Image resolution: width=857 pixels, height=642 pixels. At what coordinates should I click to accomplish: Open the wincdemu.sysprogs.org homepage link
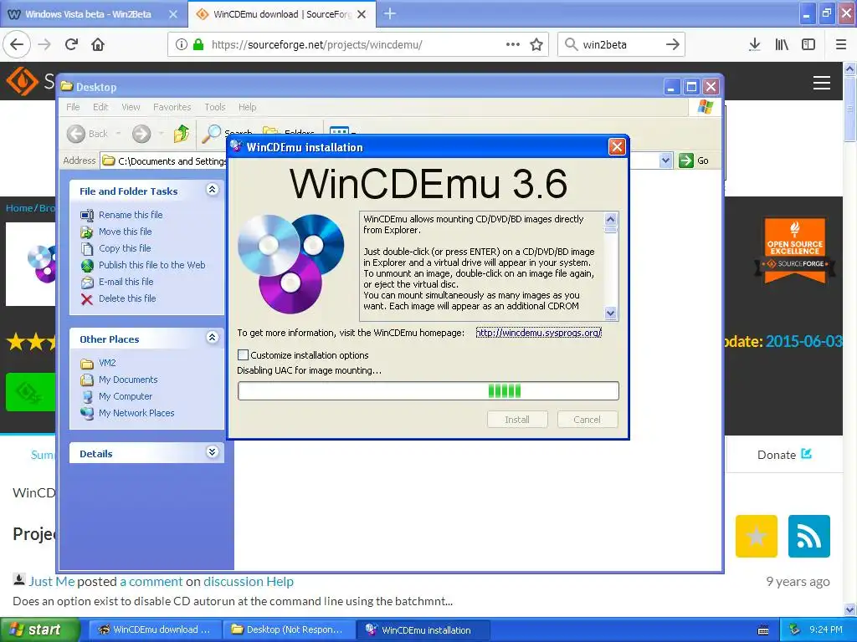(x=538, y=333)
